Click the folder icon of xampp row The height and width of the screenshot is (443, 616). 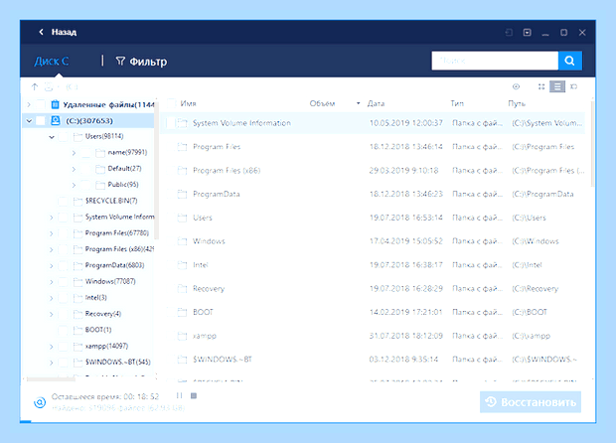point(182,336)
